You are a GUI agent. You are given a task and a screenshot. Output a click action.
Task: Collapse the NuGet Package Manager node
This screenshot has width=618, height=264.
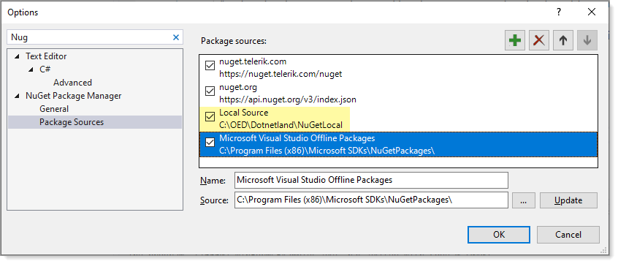17,96
